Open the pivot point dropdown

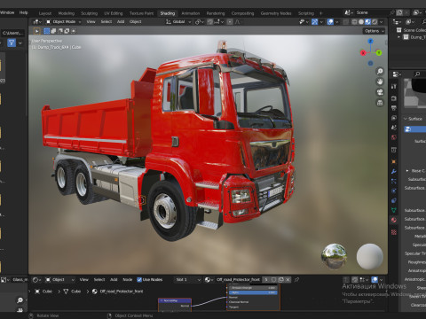click(x=200, y=22)
